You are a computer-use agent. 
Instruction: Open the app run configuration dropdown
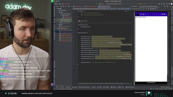point(101,4)
